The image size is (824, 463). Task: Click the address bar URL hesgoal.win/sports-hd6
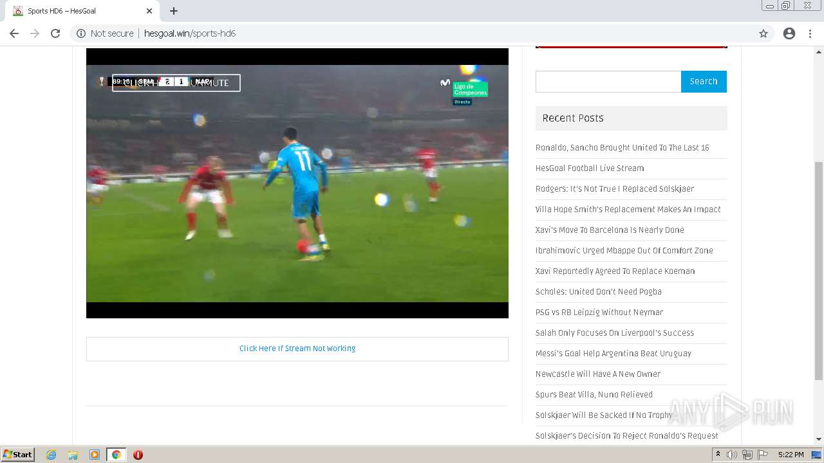pos(190,33)
